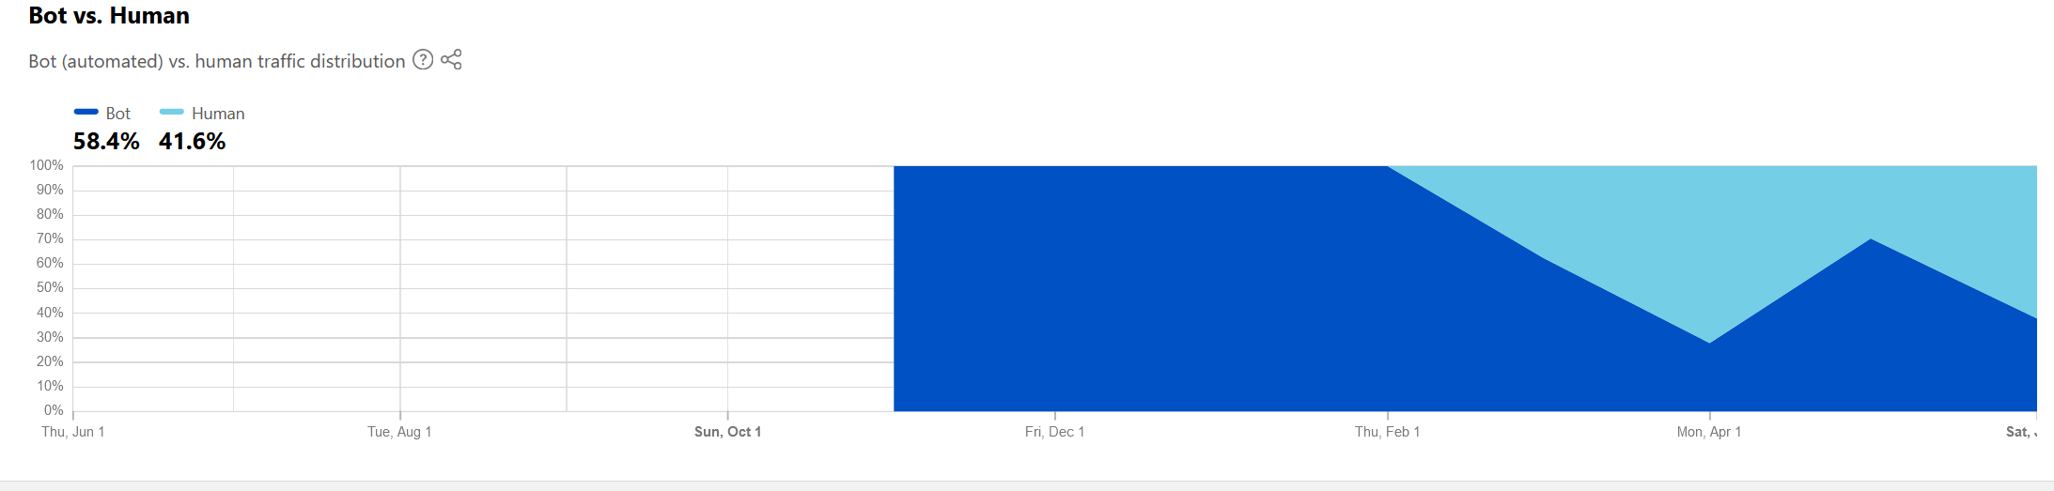Click the Thu, Jun 1 axis label

pos(73,432)
